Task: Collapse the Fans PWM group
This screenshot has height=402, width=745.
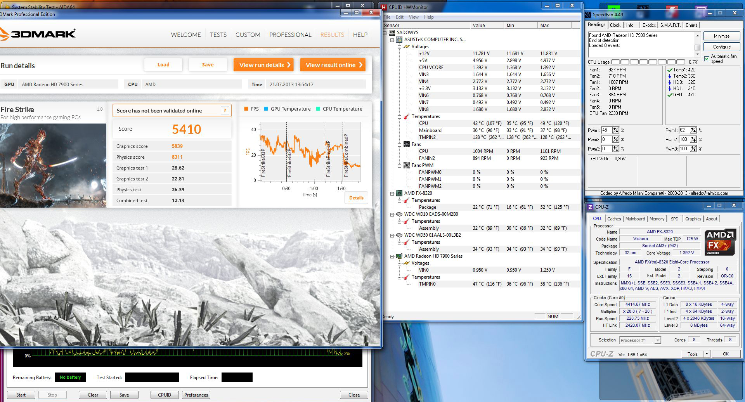Action: pos(399,165)
